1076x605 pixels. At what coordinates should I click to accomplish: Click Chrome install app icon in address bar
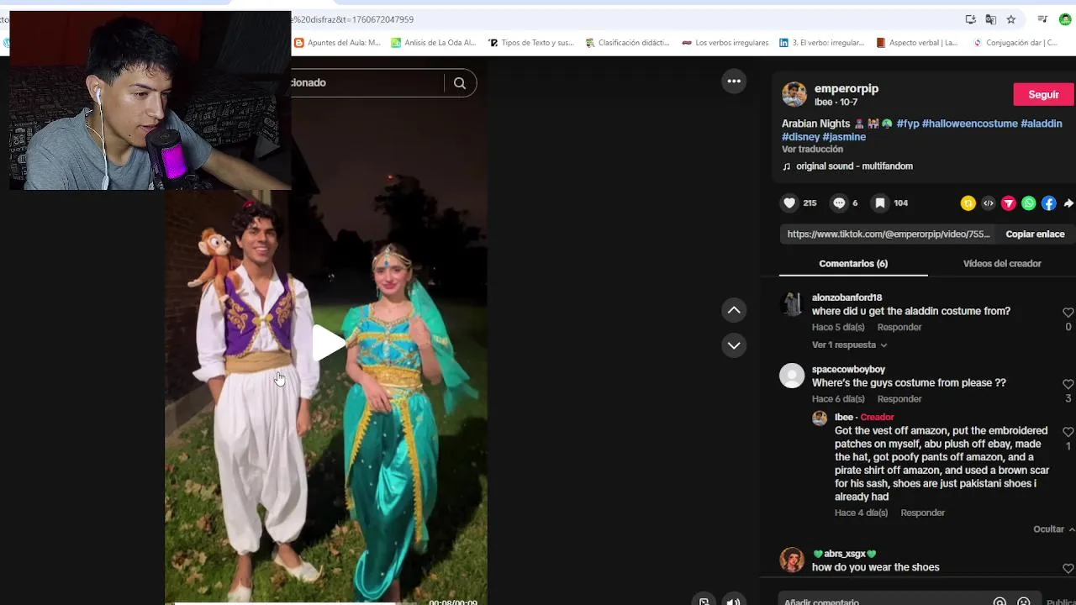click(x=970, y=19)
